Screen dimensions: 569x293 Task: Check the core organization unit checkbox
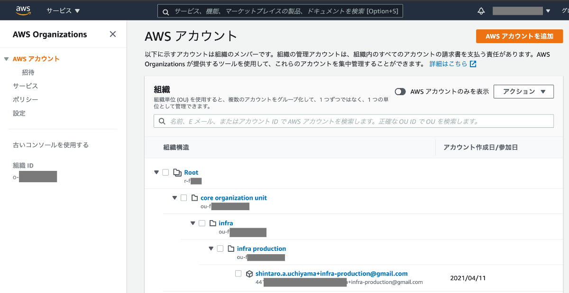(x=184, y=198)
